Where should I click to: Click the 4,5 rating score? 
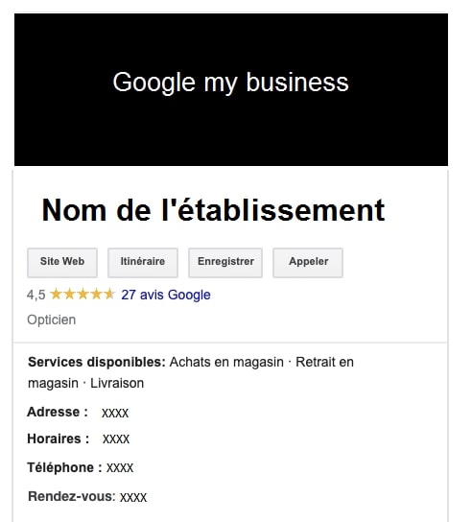click(x=35, y=295)
